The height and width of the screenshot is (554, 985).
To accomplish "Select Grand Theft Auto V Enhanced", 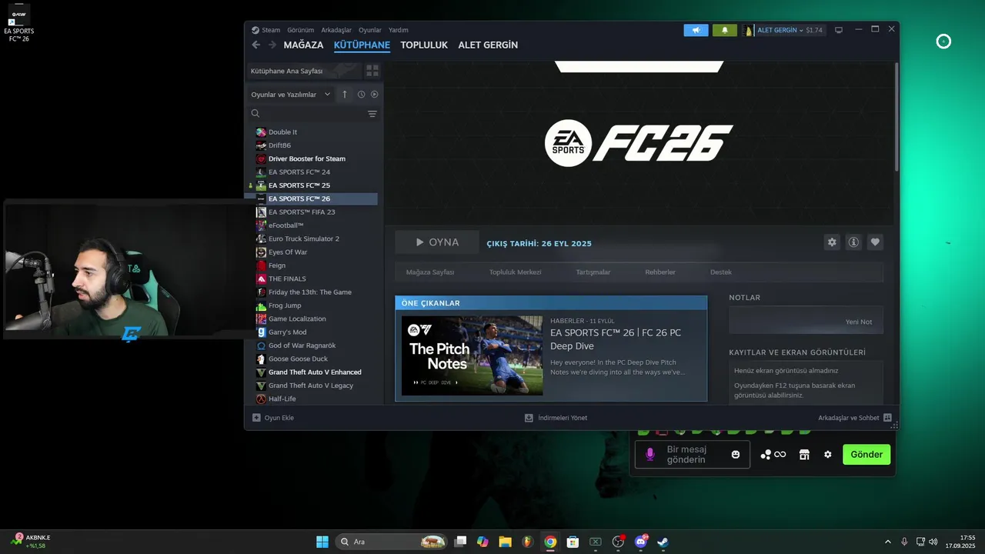I will click(x=314, y=372).
